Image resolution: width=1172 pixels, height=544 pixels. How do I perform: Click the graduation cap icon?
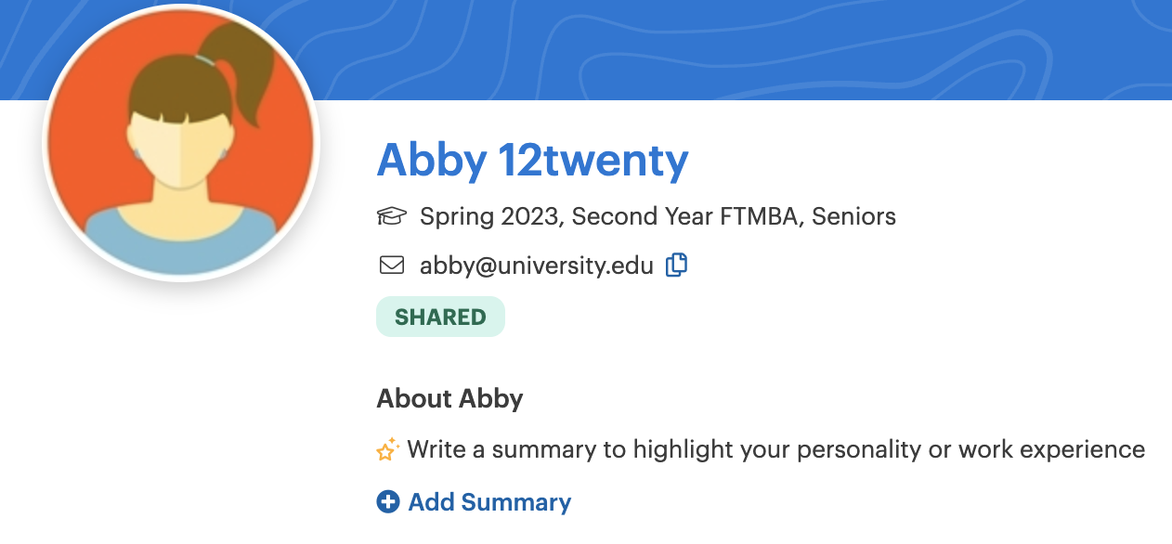(392, 217)
